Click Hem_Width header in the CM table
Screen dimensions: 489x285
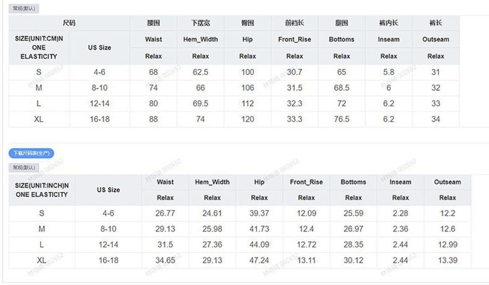(201, 39)
